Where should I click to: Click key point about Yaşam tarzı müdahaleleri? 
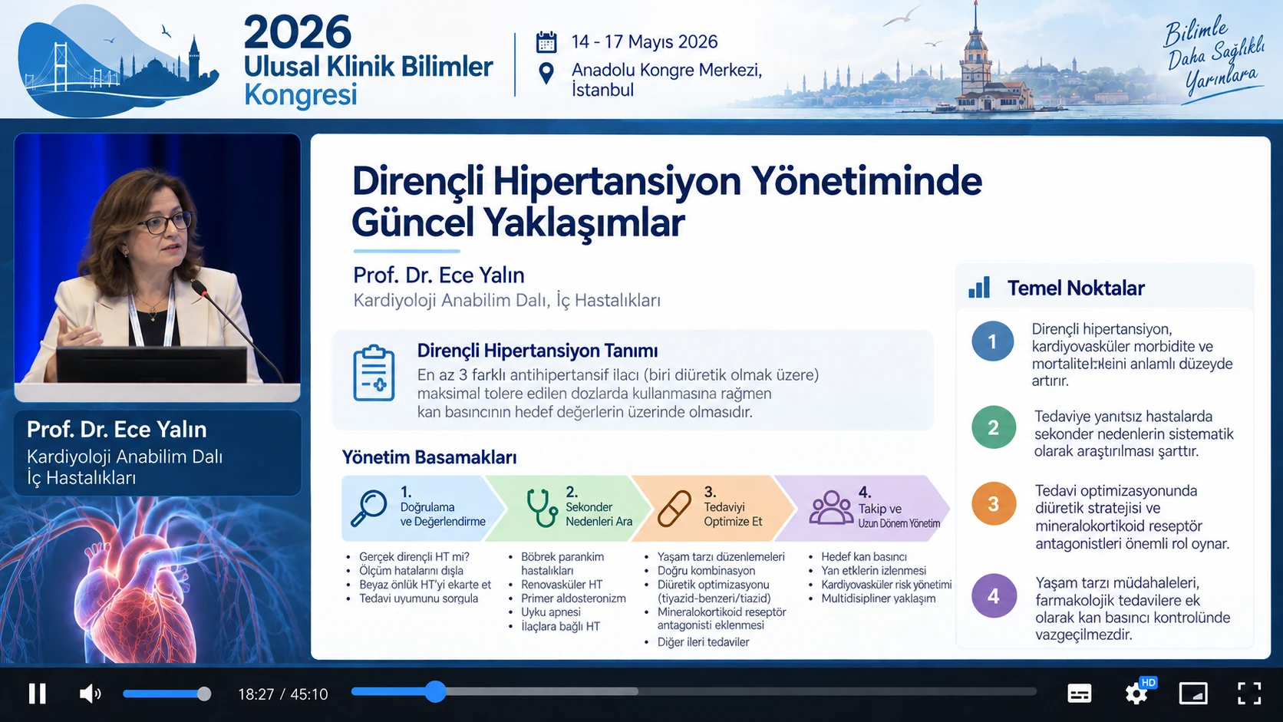pyautogui.click(x=1133, y=608)
